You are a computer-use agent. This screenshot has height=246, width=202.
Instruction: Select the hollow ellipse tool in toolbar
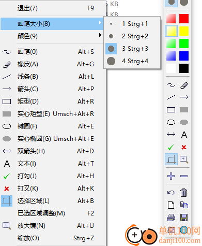(x=171, y=122)
